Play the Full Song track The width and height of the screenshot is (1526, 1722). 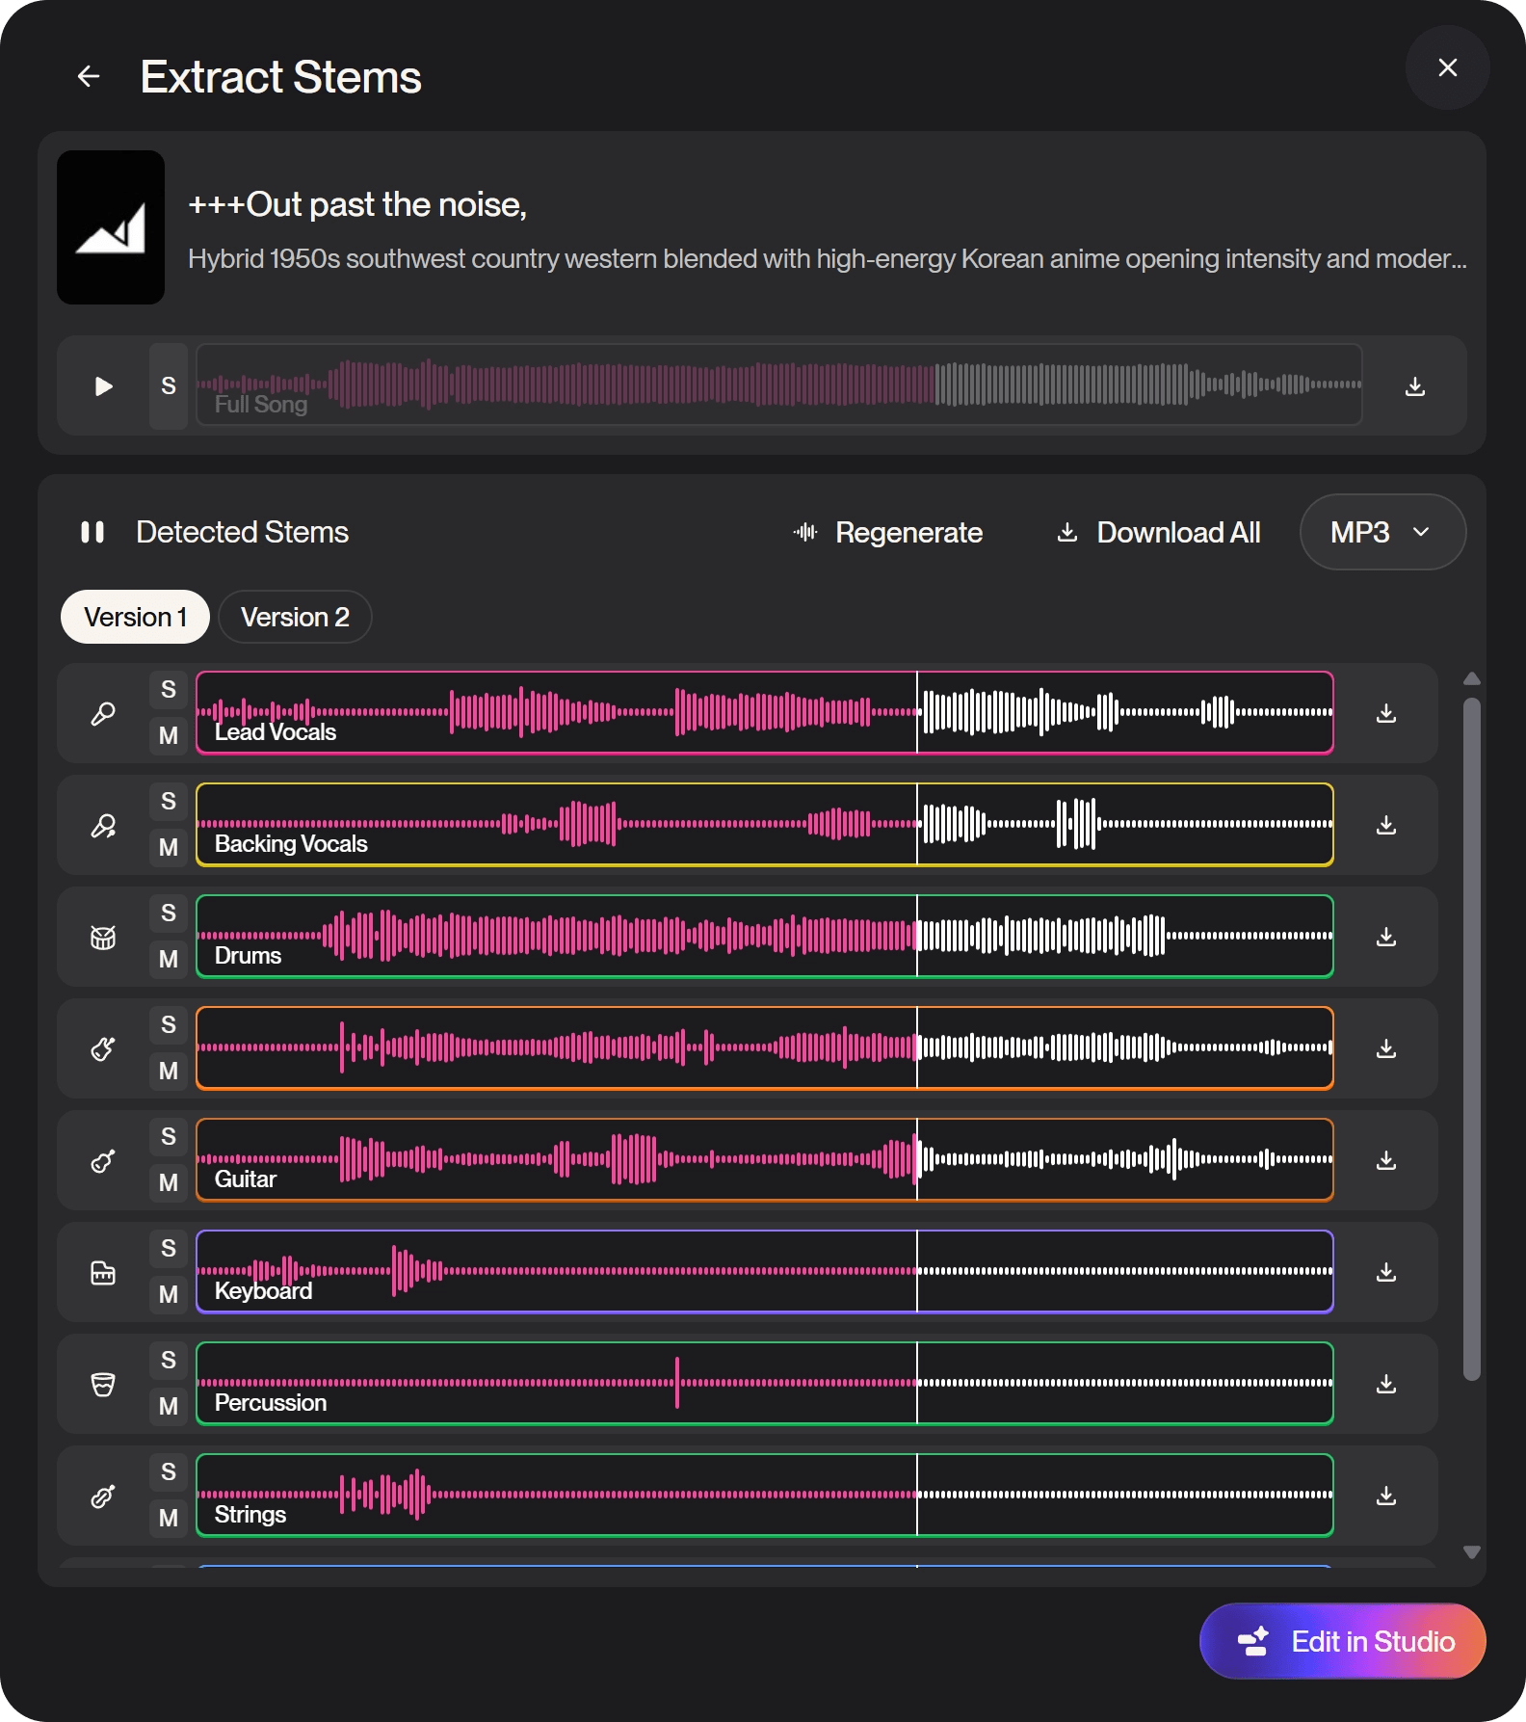pos(104,386)
